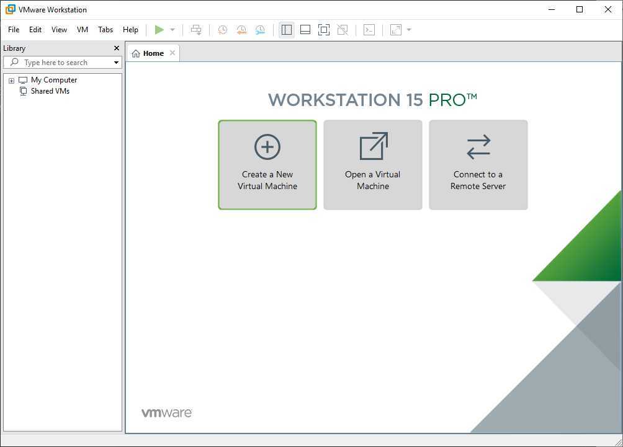623x447 pixels.
Task: Click the stretch guest display icon
Action: [x=396, y=30]
